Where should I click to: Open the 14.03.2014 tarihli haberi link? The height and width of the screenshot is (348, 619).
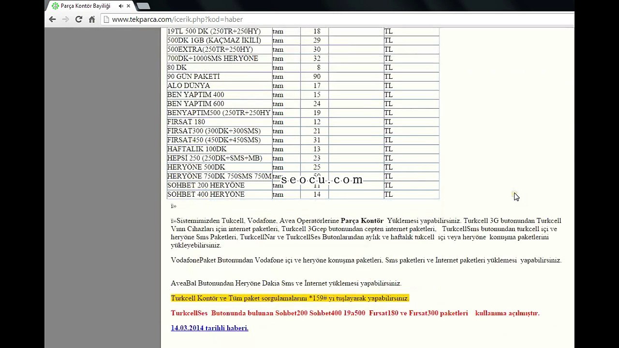(209, 328)
